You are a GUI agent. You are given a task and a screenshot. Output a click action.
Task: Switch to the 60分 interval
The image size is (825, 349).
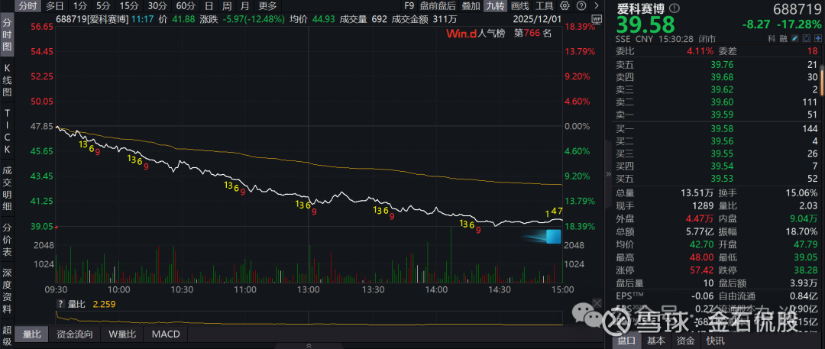click(x=186, y=6)
